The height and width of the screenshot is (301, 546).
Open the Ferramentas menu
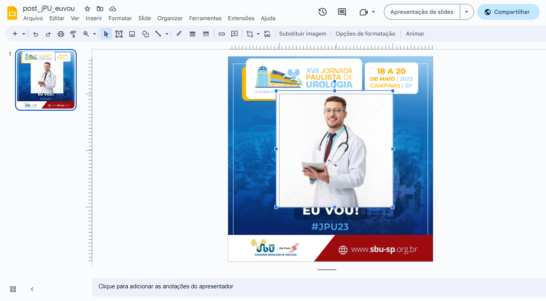point(205,18)
